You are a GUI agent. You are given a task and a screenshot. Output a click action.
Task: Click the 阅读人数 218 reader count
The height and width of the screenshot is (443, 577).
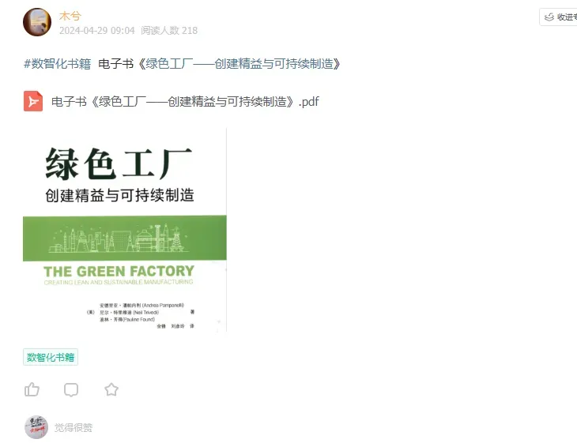169,31
